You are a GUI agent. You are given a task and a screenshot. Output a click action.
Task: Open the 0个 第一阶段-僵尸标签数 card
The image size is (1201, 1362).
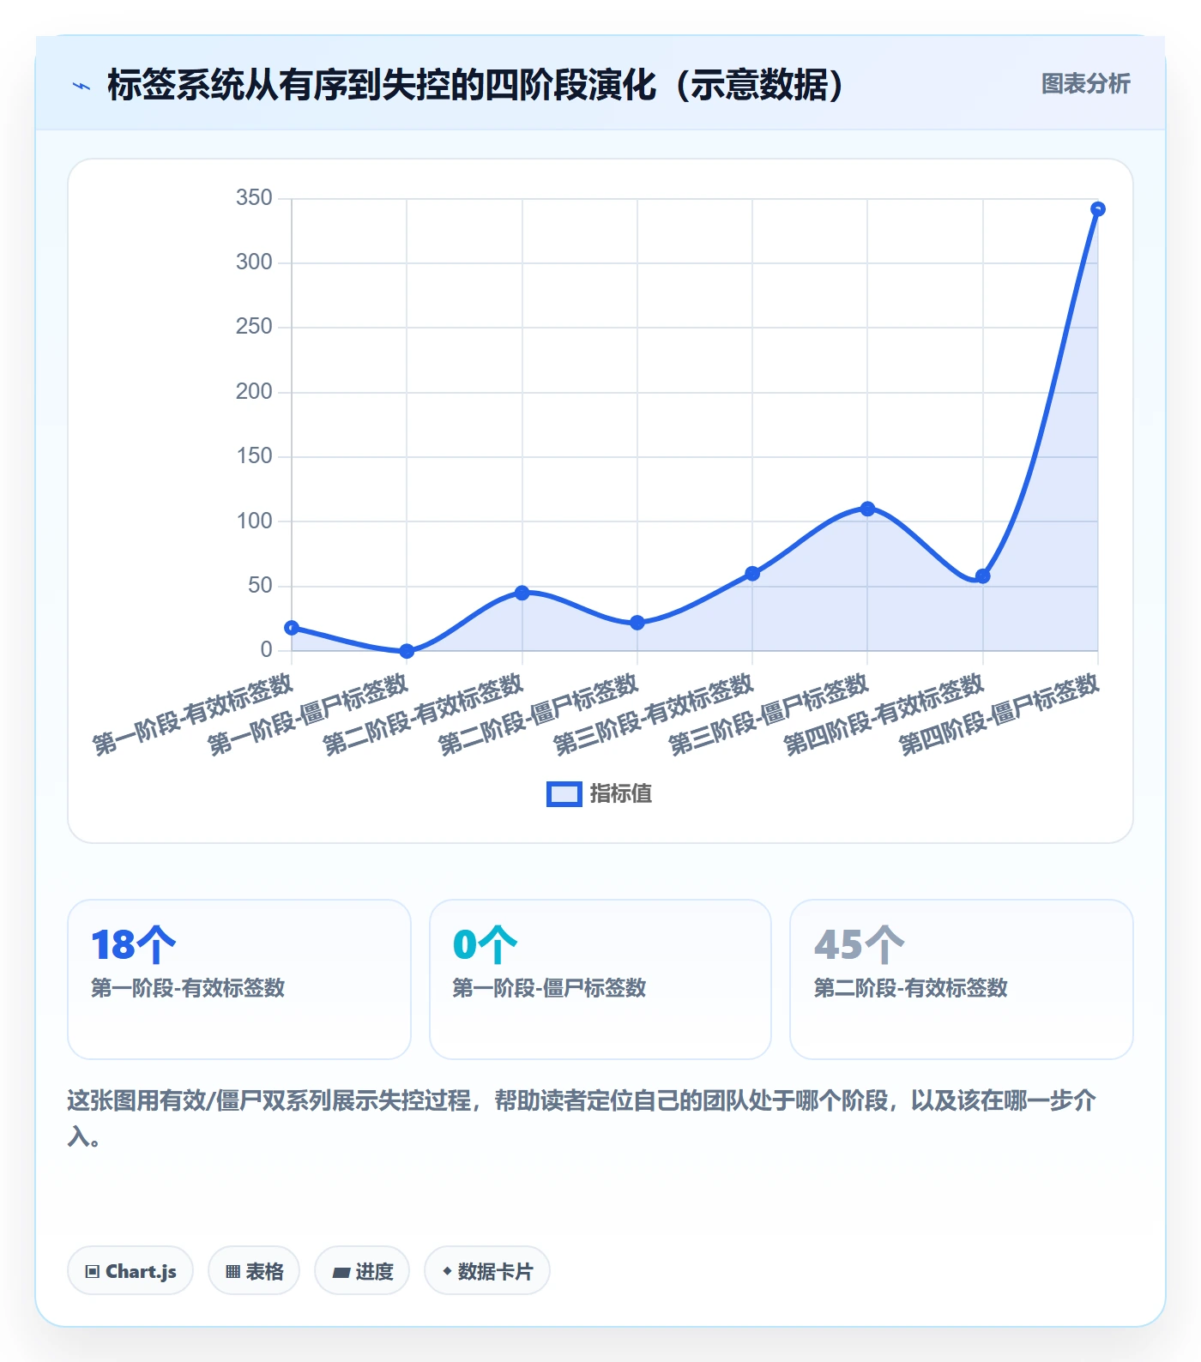point(600,979)
